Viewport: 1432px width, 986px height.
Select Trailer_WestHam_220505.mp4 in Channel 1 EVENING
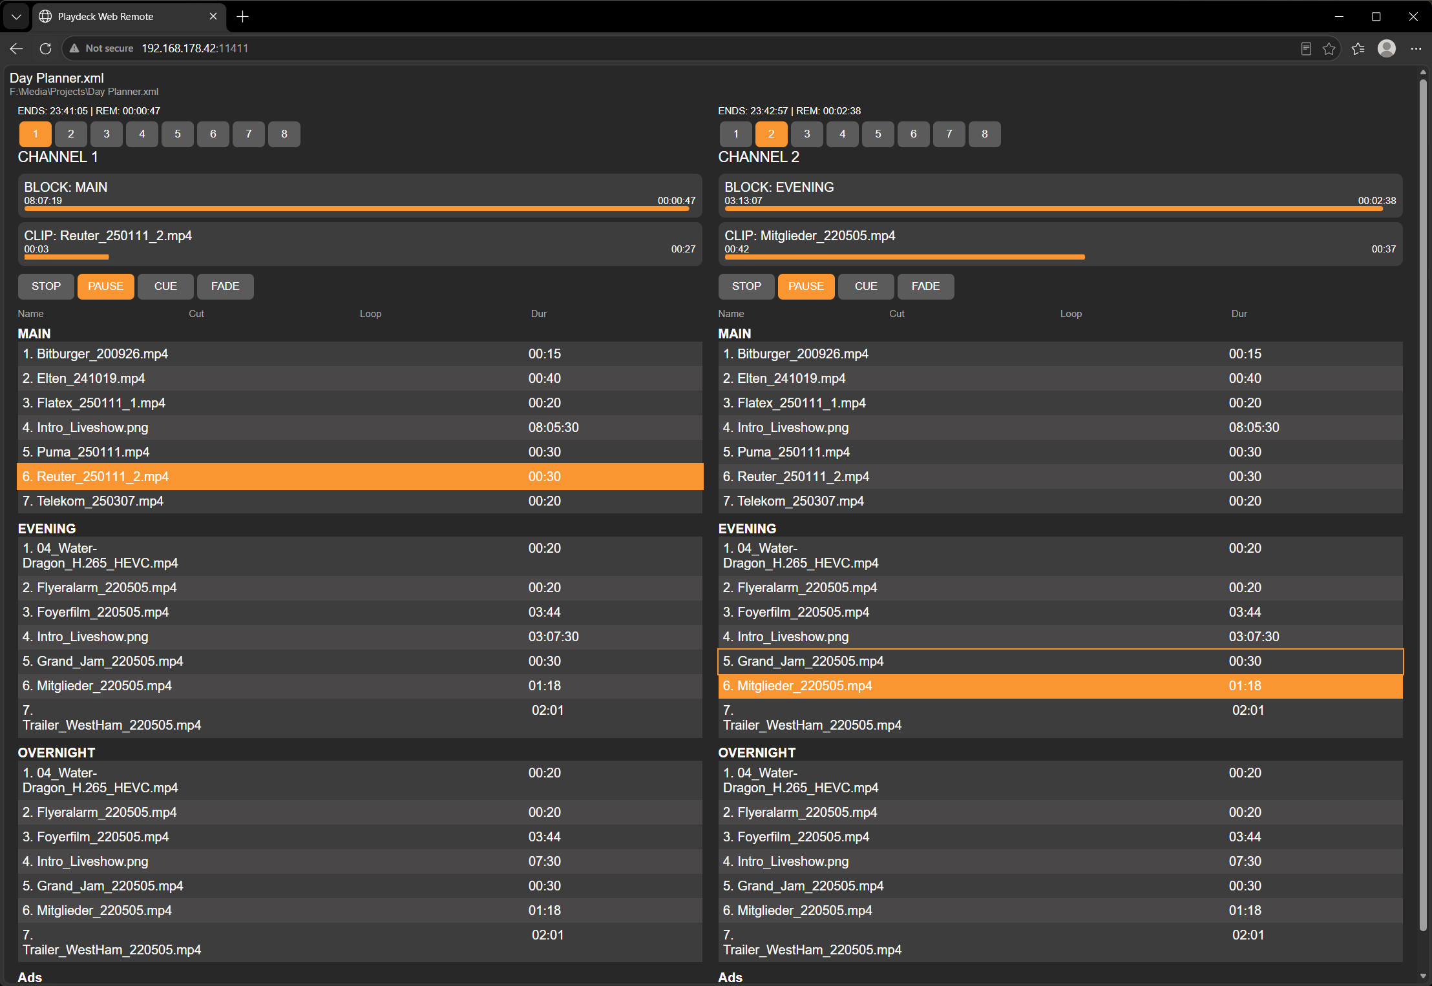(x=360, y=718)
